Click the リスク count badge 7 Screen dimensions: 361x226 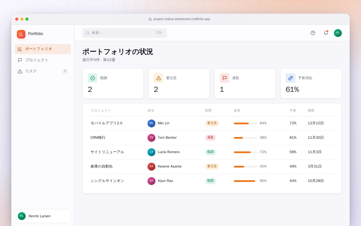point(65,71)
